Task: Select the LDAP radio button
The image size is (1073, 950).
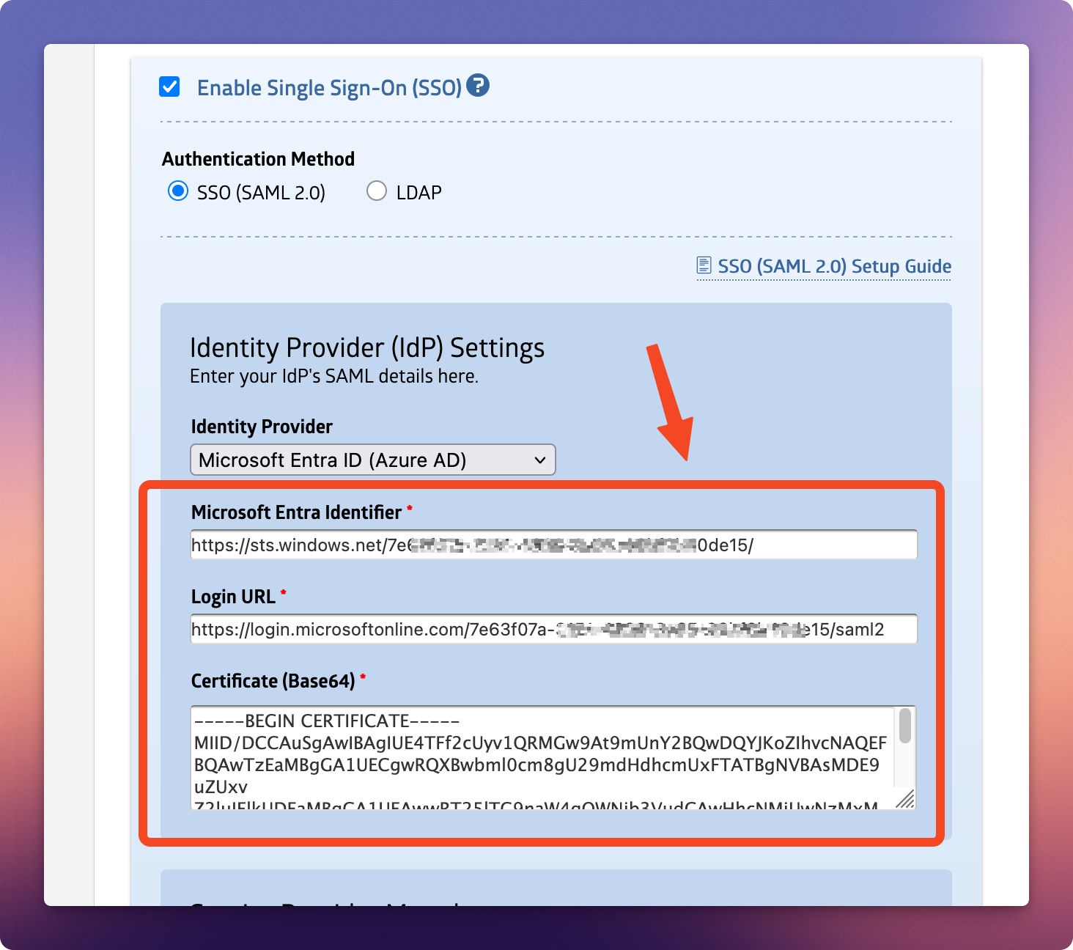Action: [377, 191]
